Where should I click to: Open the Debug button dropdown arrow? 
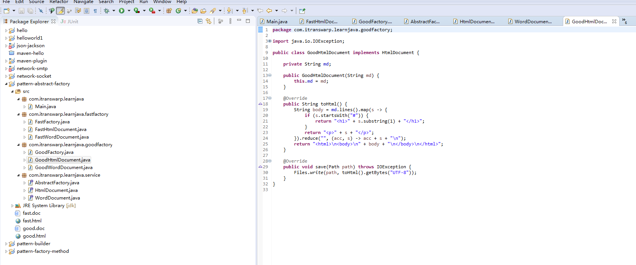114,11
